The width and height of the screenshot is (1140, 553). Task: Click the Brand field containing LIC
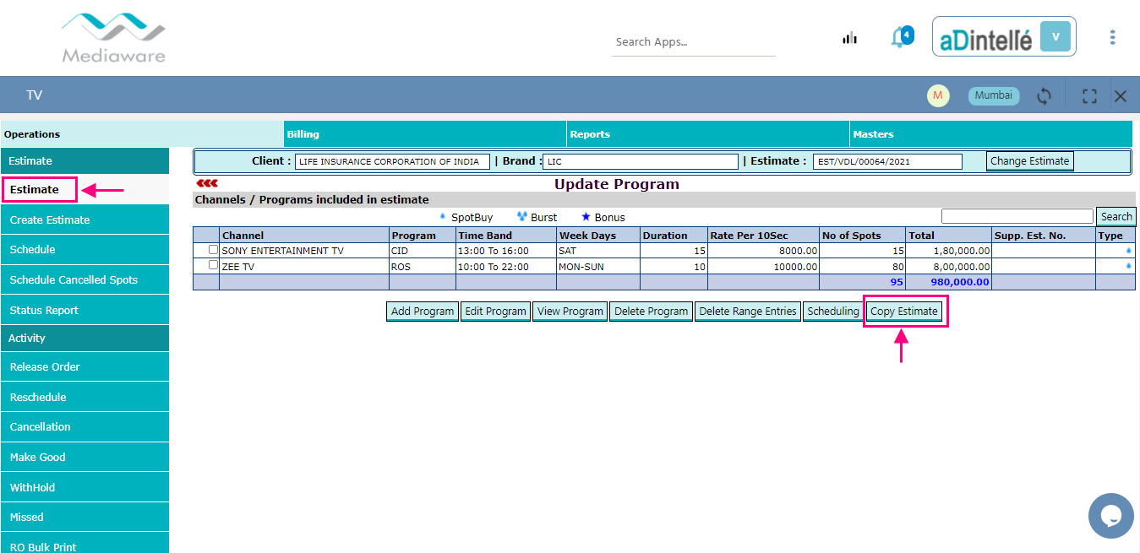tap(641, 161)
